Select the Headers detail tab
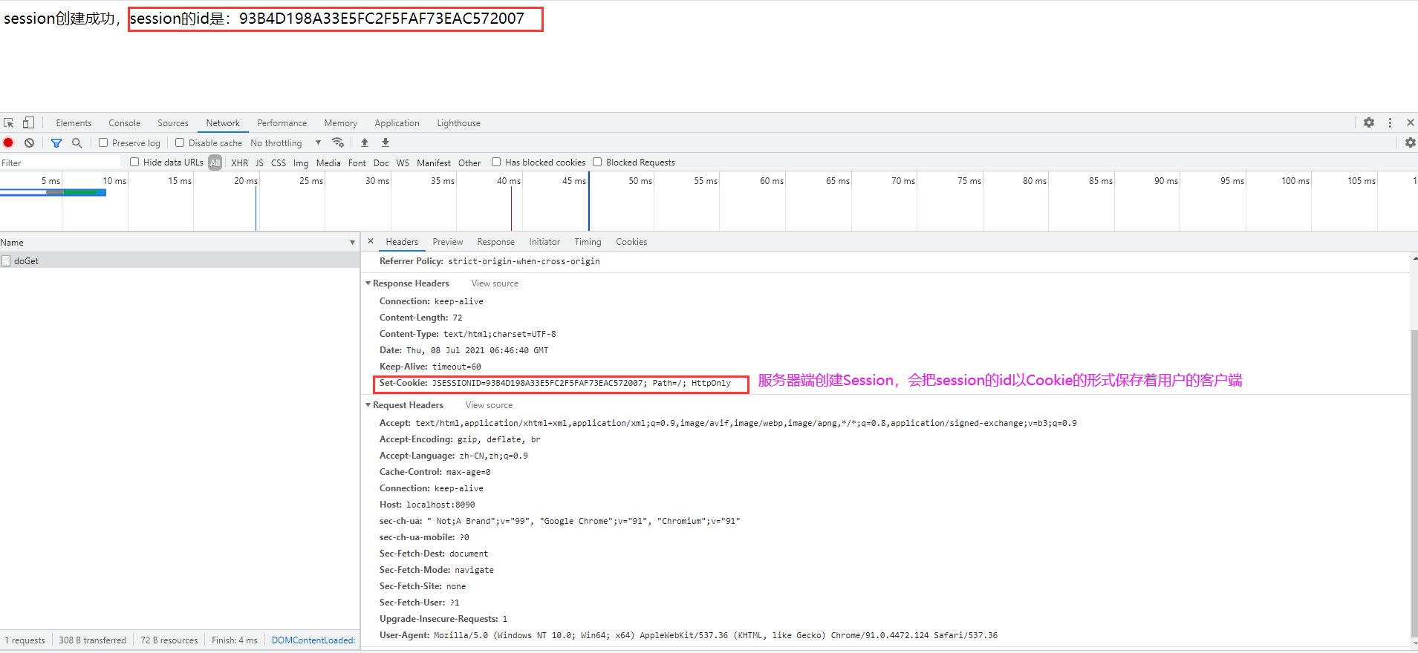The height and width of the screenshot is (653, 1418). pyautogui.click(x=402, y=242)
